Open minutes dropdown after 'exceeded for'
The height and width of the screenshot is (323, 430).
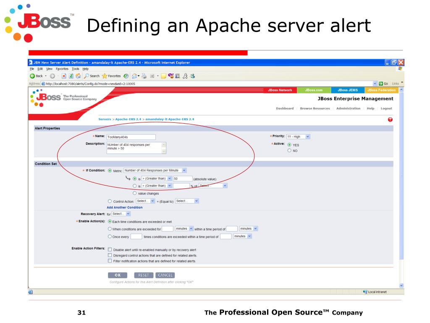click(x=184, y=228)
